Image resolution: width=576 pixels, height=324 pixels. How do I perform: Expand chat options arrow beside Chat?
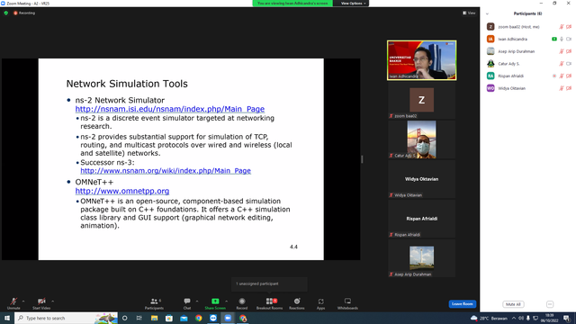197,301
